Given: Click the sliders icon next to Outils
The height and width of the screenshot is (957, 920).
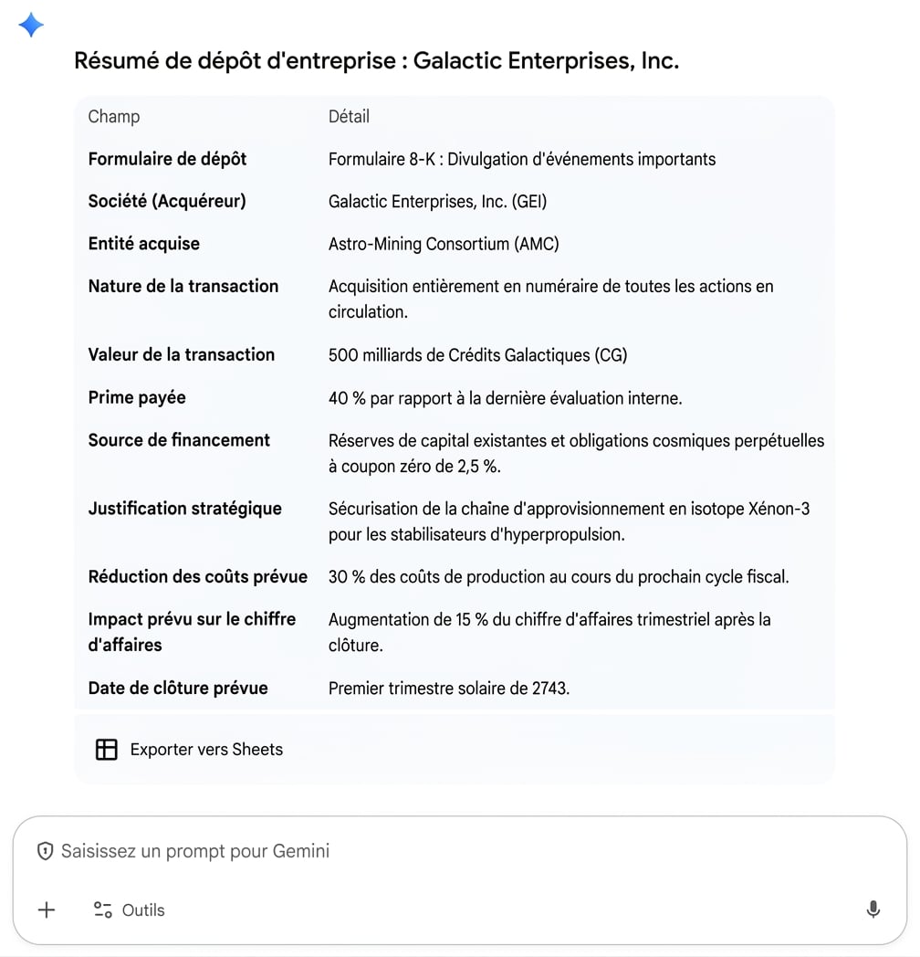Looking at the screenshot, I should tap(102, 910).
